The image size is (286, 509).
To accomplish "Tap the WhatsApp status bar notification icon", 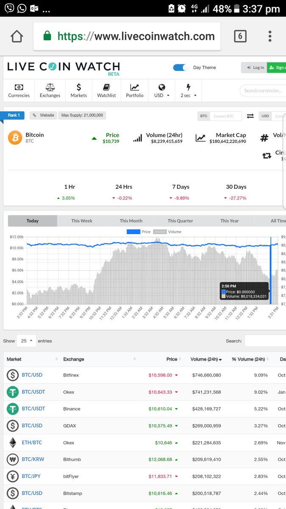I will pyautogui.click(x=22, y=8).
